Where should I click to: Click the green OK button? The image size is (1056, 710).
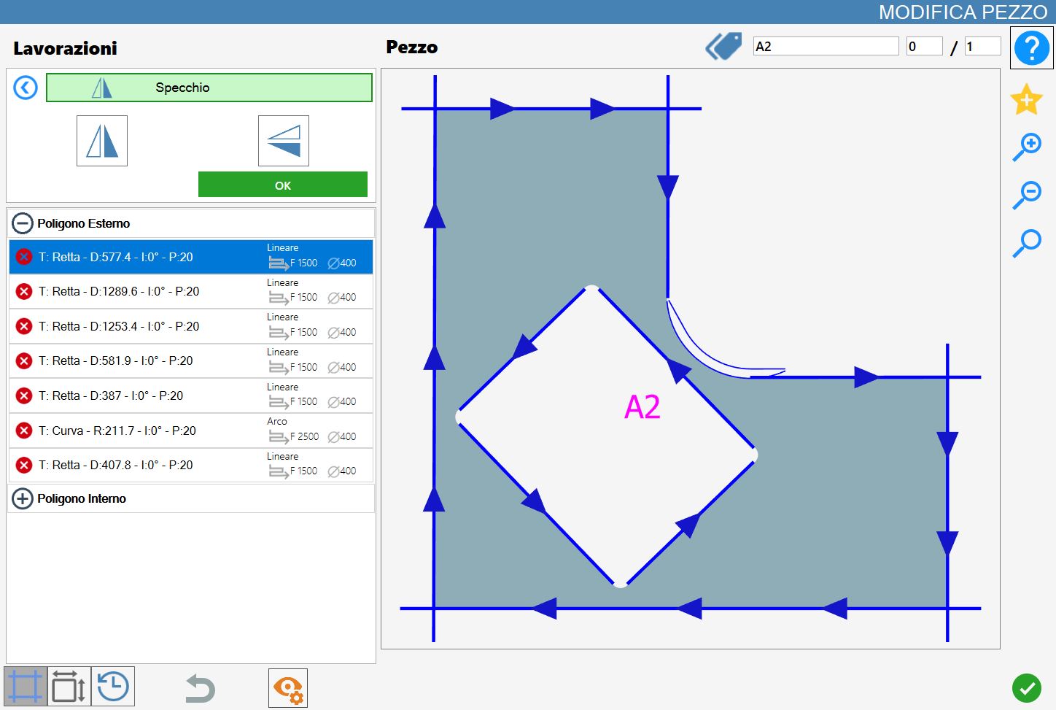point(283,185)
